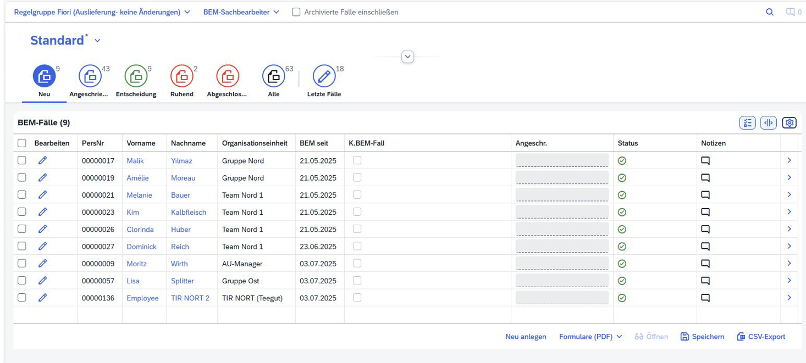This screenshot has width=806, height=363.
Task: Click the status icon for TIR NORT 2 row
Action: 622,298
